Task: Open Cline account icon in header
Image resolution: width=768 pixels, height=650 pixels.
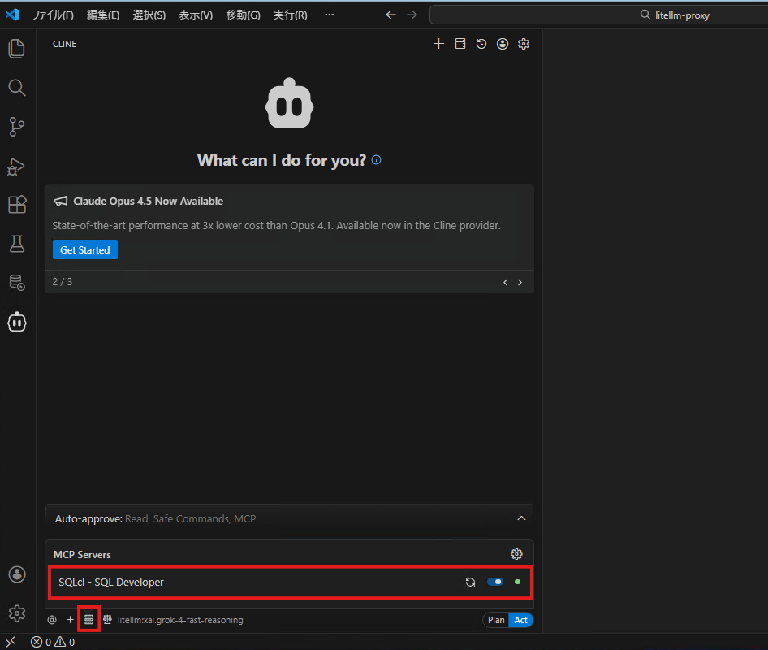Action: [x=503, y=44]
